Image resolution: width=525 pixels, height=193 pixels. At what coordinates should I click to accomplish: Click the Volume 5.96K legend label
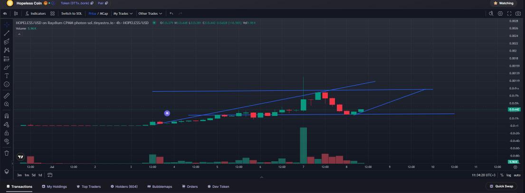tap(26, 28)
